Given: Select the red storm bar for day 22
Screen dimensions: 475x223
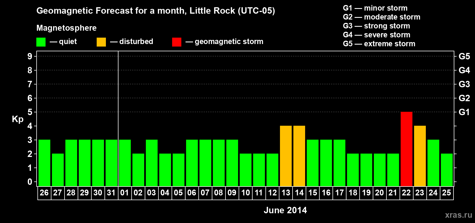Looking at the screenshot, I should click(407, 149).
